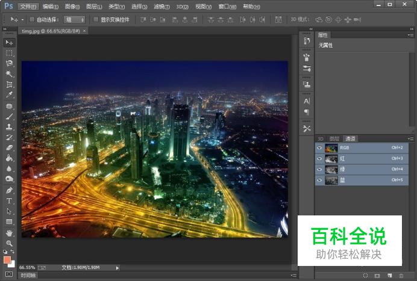
Task: Load channel as selection icon
Action: [365, 276]
